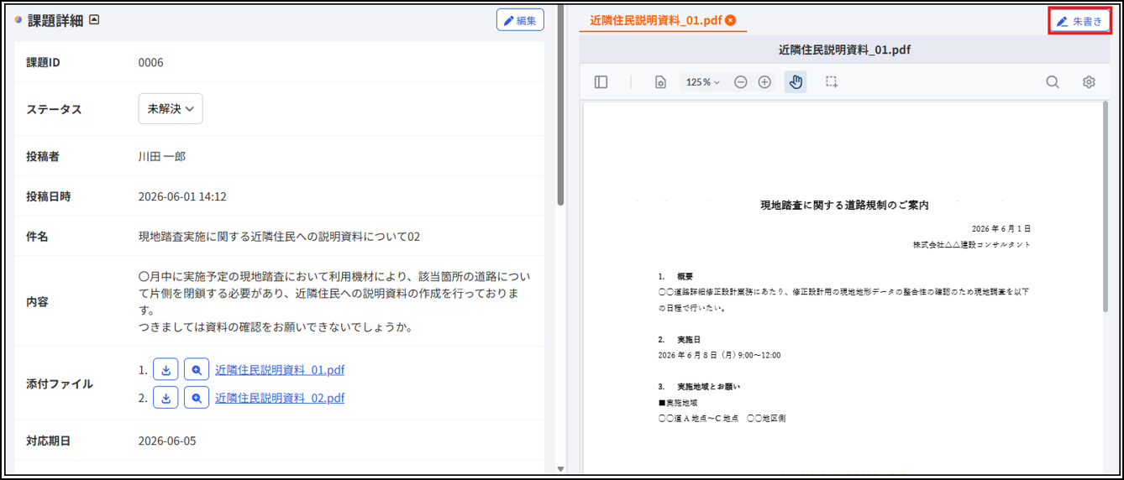
Task: Click the PDF header bar filename 近隣住民説明資料_01.pdf
Action: pyautogui.click(x=844, y=50)
